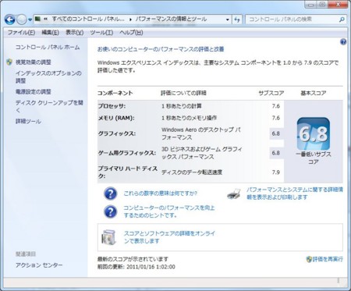This screenshot has height=291, width=351.
Task: Close the performance information window
Action: [x=339, y=5]
